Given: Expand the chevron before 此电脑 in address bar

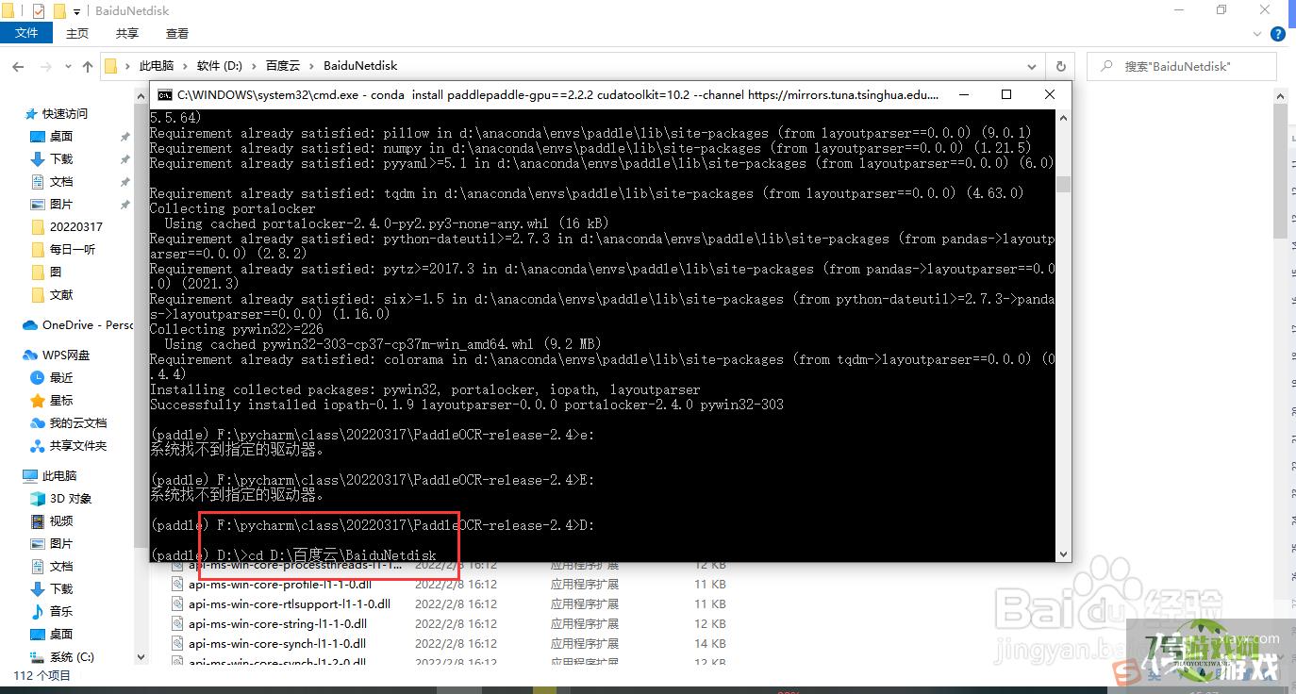Looking at the screenshot, I should coord(126,66).
